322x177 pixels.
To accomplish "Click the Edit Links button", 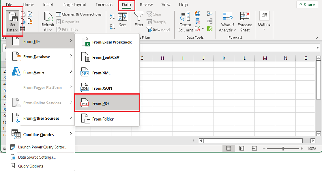I will click(67, 30).
